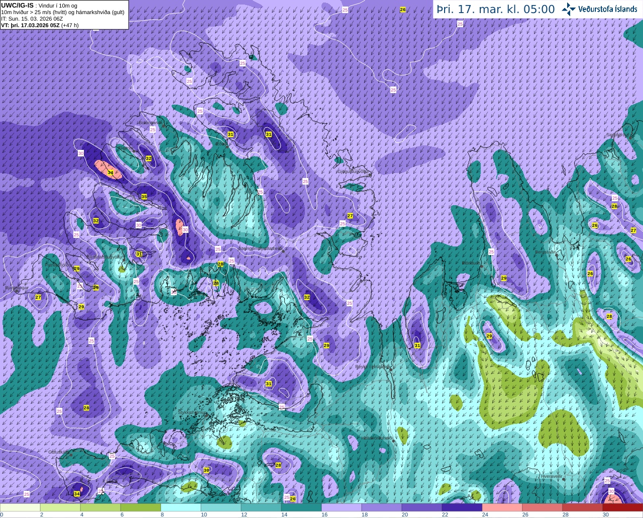Click the 'VT: þri. 17.03.2026 05Z (+47 h)' line
The image size is (643, 518).
40,25
